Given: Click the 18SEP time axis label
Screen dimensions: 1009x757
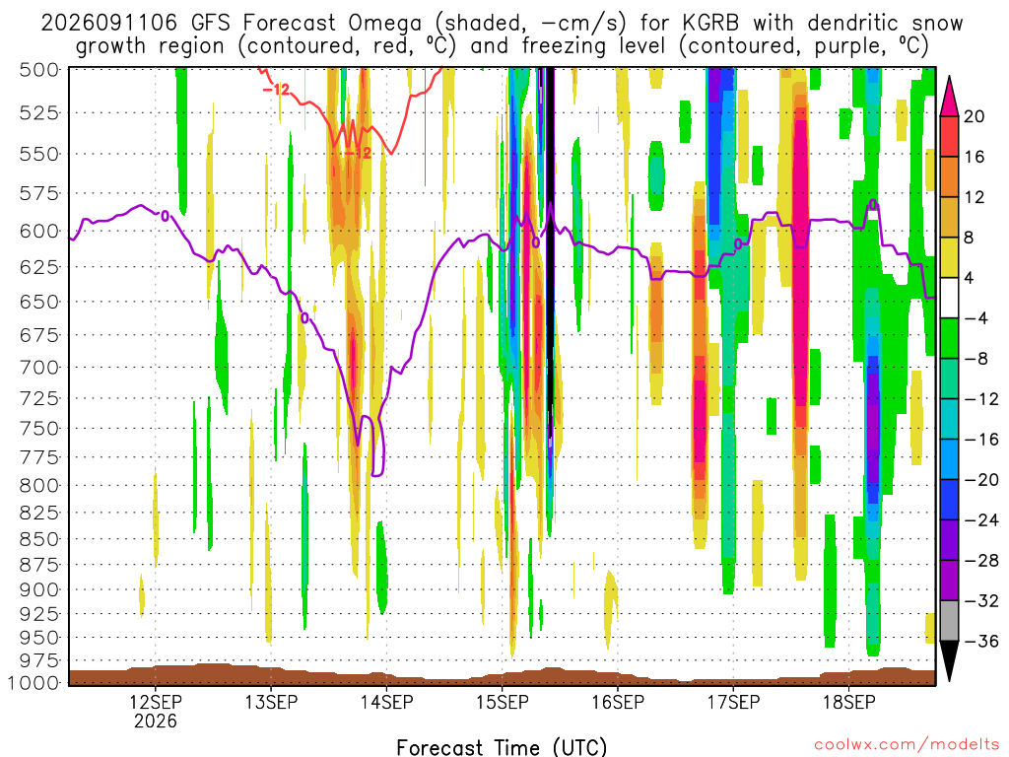Looking at the screenshot, I should click(x=849, y=702).
